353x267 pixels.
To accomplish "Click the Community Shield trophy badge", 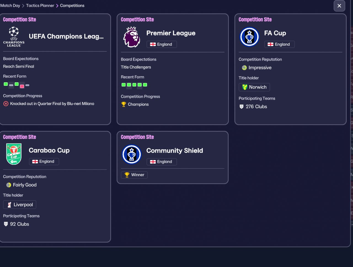I will click(x=132, y=154).
